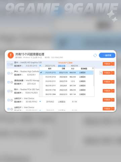Select version 30.0.101.1994 dated 2022/5/13

pyautogui.click(x=66, y=94)
